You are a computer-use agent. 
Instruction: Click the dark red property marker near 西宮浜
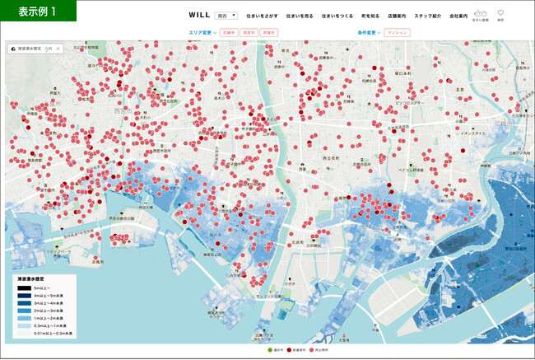pos(115,236)
